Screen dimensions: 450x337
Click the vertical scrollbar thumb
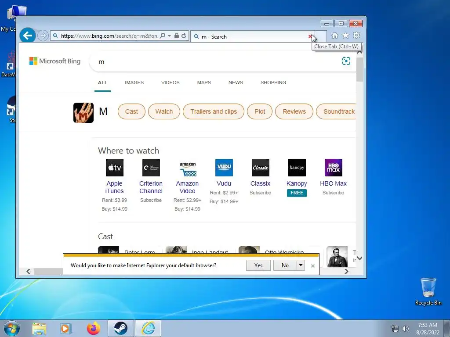pos(359,69)
